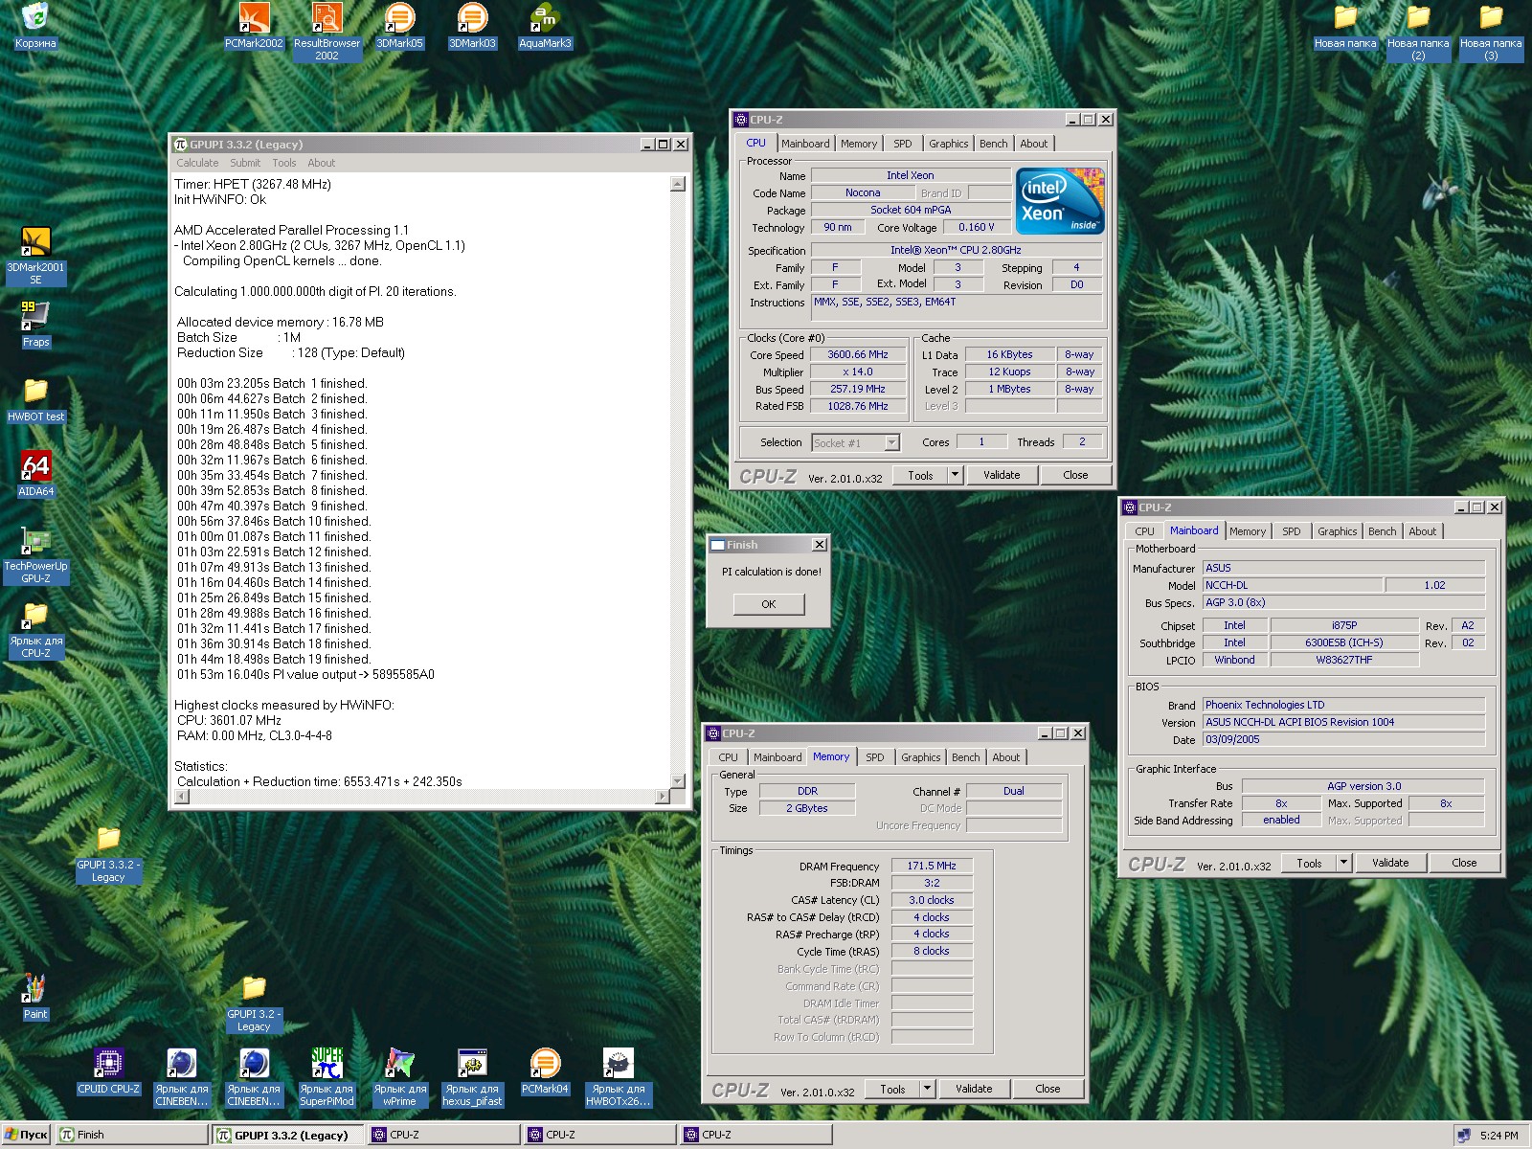Select BIOS date 03/09/2005 field

pyautogui.click(x=1343, y=739)
